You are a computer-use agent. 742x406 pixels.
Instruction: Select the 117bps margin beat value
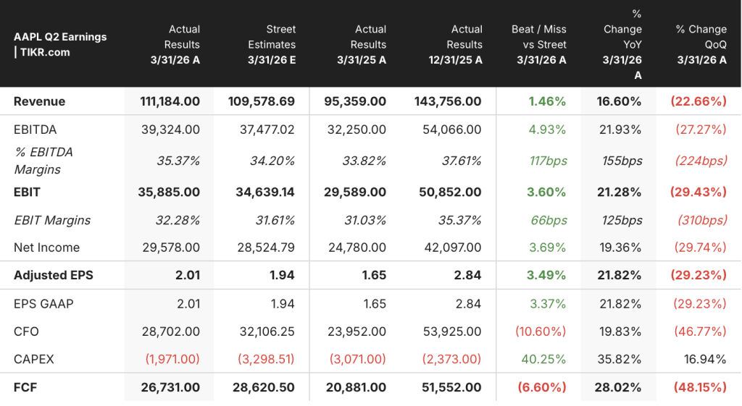(548, 161)
